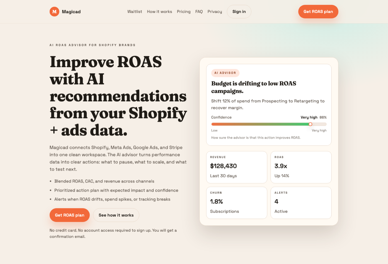This screenshot has height=264, width=388.
Task: Open the Waitlist nav link
Action: click(135, 12)
